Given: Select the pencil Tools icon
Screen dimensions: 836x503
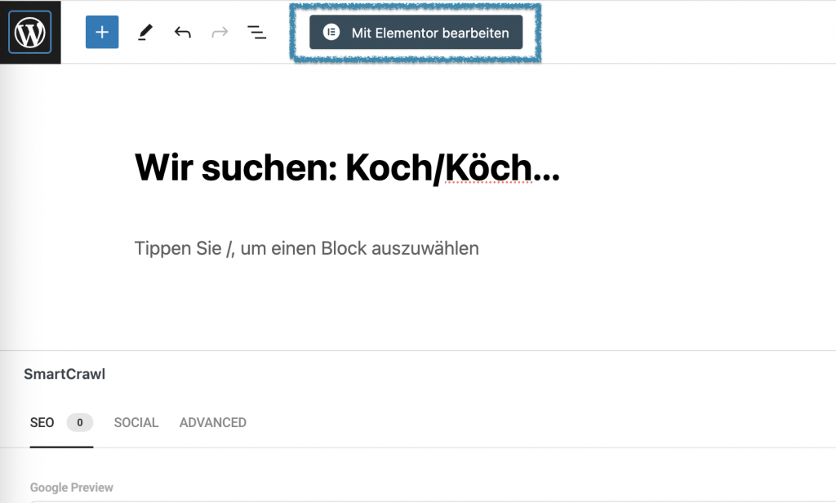Looking at the screenshot, I should click(x=145, y=33).
